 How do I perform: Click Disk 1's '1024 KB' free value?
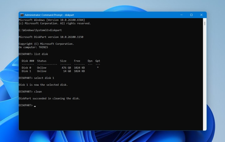[x=79, y=71]
